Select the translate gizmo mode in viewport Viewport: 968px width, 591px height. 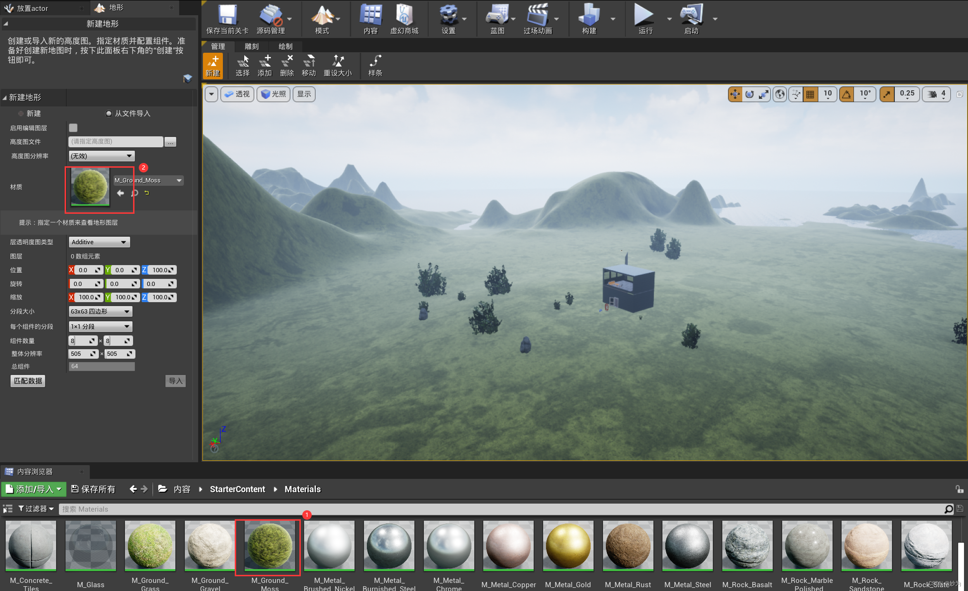pos(735,94)
